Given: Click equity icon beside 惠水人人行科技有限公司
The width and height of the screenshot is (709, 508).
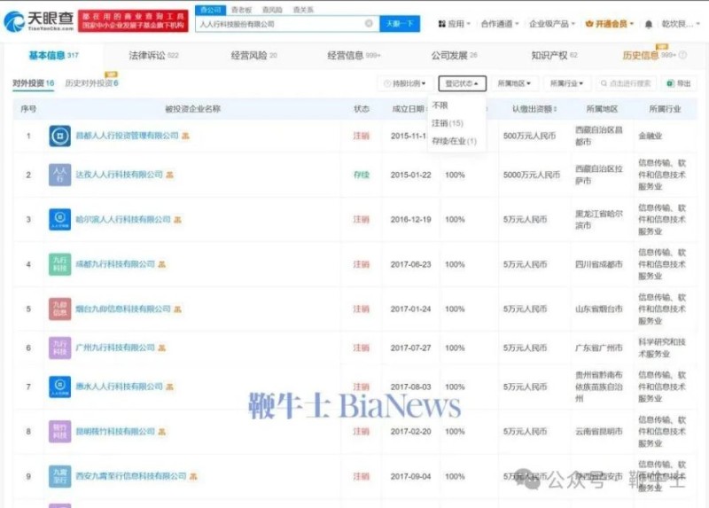Looking at the screenshot, I should coord(169,387).
